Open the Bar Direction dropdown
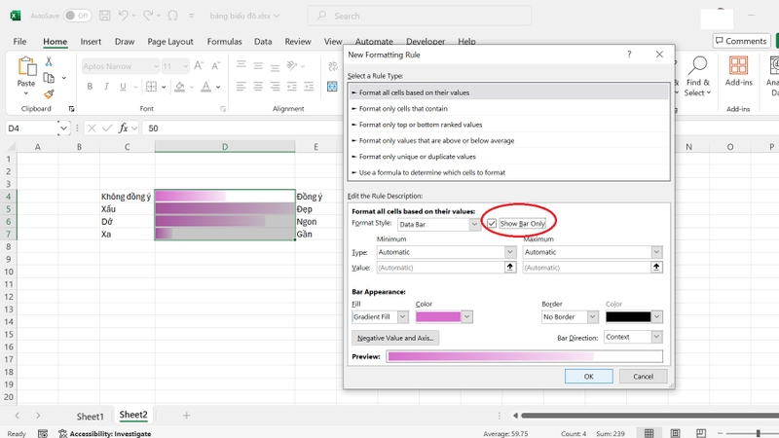779x438 pixels. (x=656, y=337)
